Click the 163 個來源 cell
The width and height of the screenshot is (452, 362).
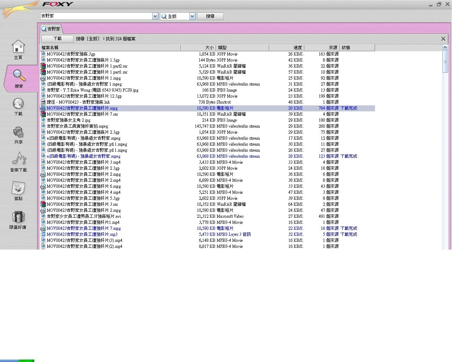328,54
